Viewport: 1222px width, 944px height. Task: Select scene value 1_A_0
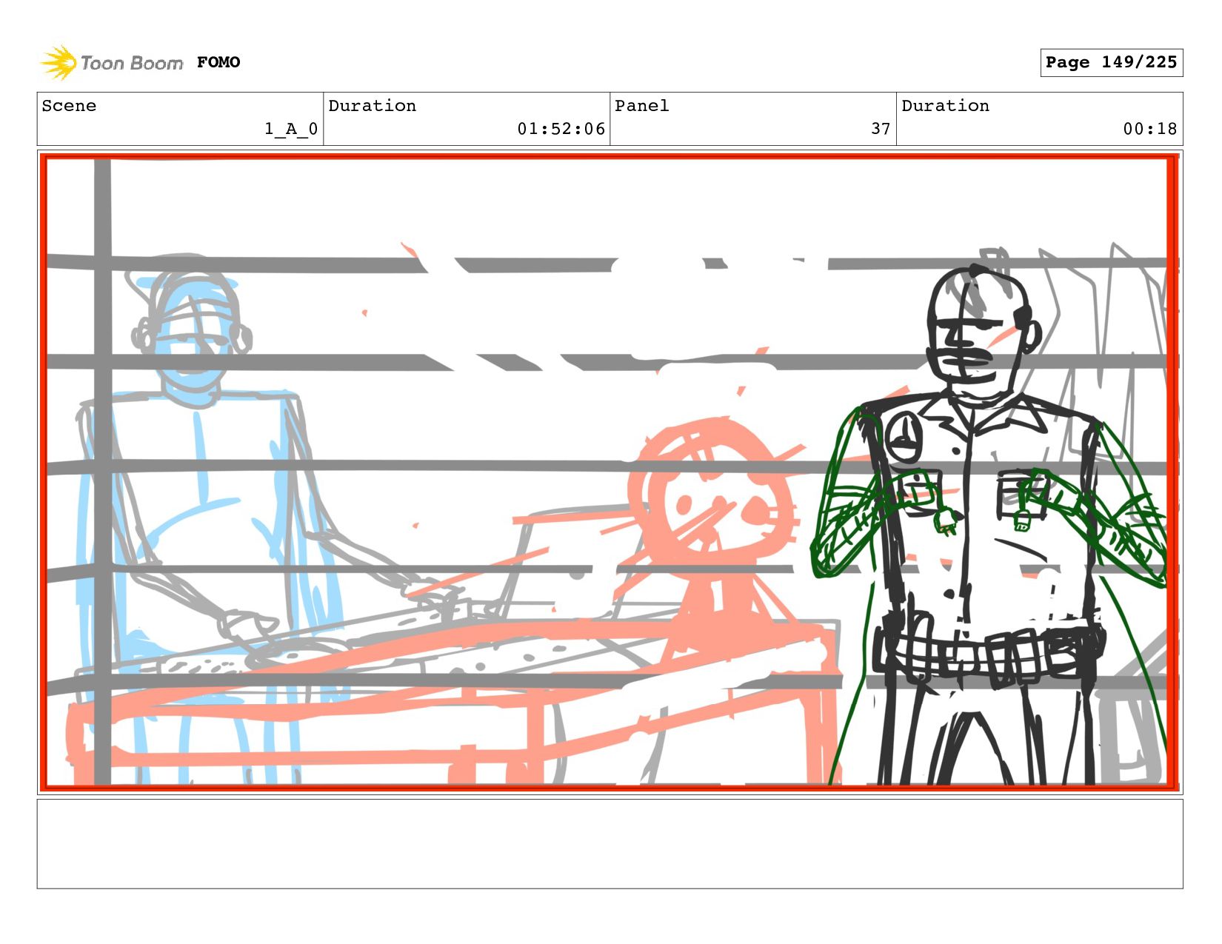point(291,129)
